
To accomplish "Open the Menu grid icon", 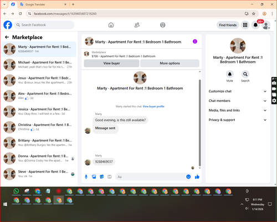I will click(x=245, y=25).
